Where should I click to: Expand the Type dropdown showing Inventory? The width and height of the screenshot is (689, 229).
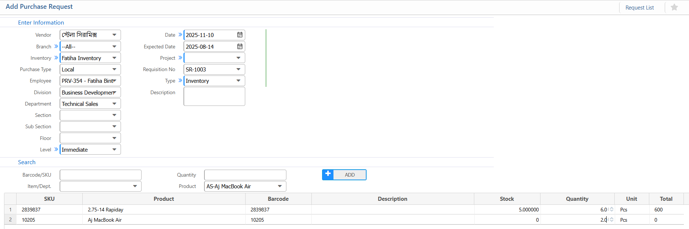coord(238,81)
